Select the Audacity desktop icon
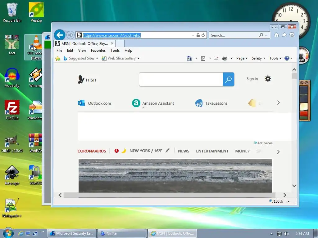 tap(12, 78)
